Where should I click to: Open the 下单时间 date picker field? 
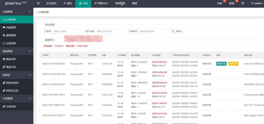153,31
